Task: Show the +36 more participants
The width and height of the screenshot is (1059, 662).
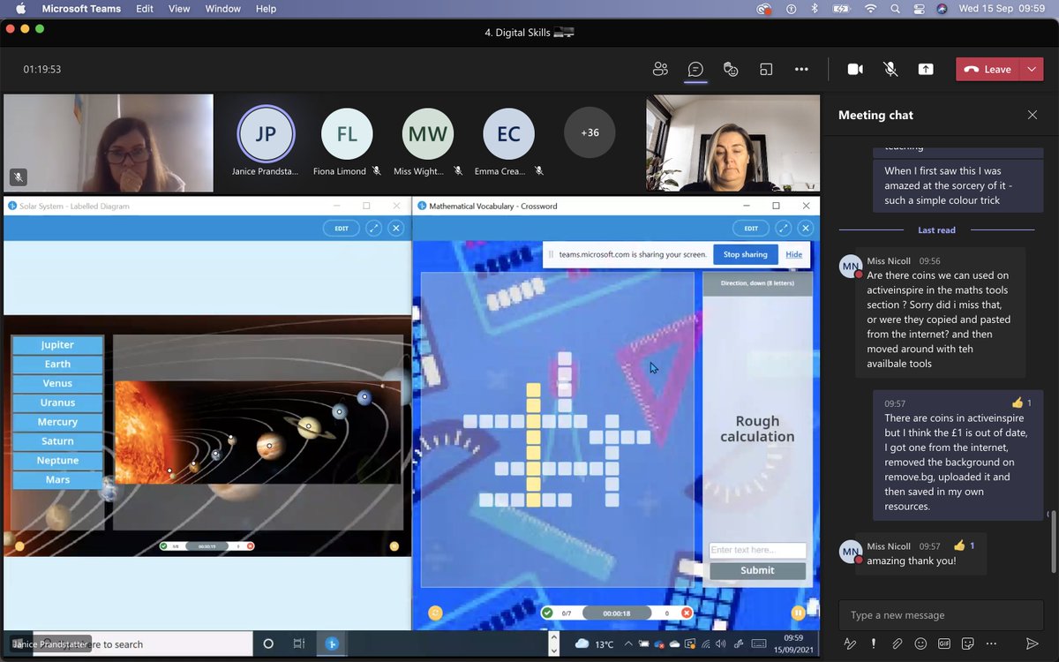Action: (590, 132)
